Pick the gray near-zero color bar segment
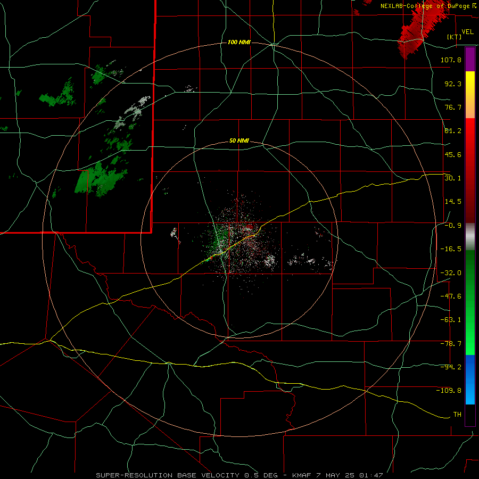Image resolution: width=479 pixels, height=479 pixels. point(470,237)
